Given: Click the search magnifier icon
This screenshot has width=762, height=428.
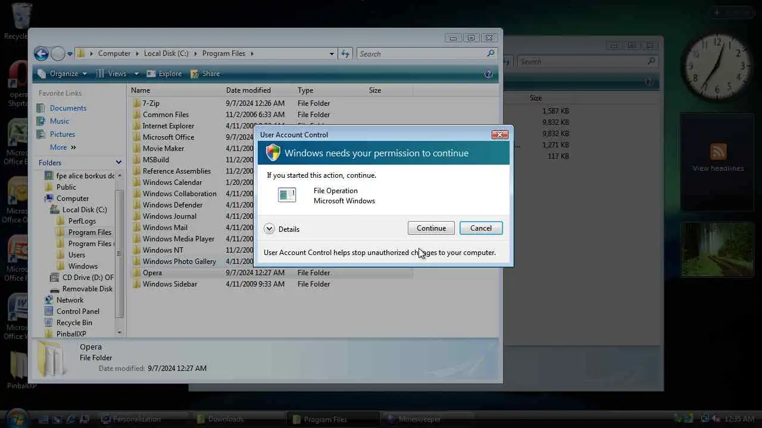Looking at the screenshot, I should [x=491, y=53].
